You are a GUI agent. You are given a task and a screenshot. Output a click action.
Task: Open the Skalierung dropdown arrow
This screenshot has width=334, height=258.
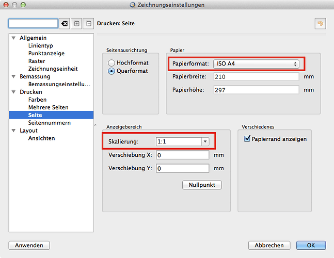pyautogui.click(x=205, y=141)
